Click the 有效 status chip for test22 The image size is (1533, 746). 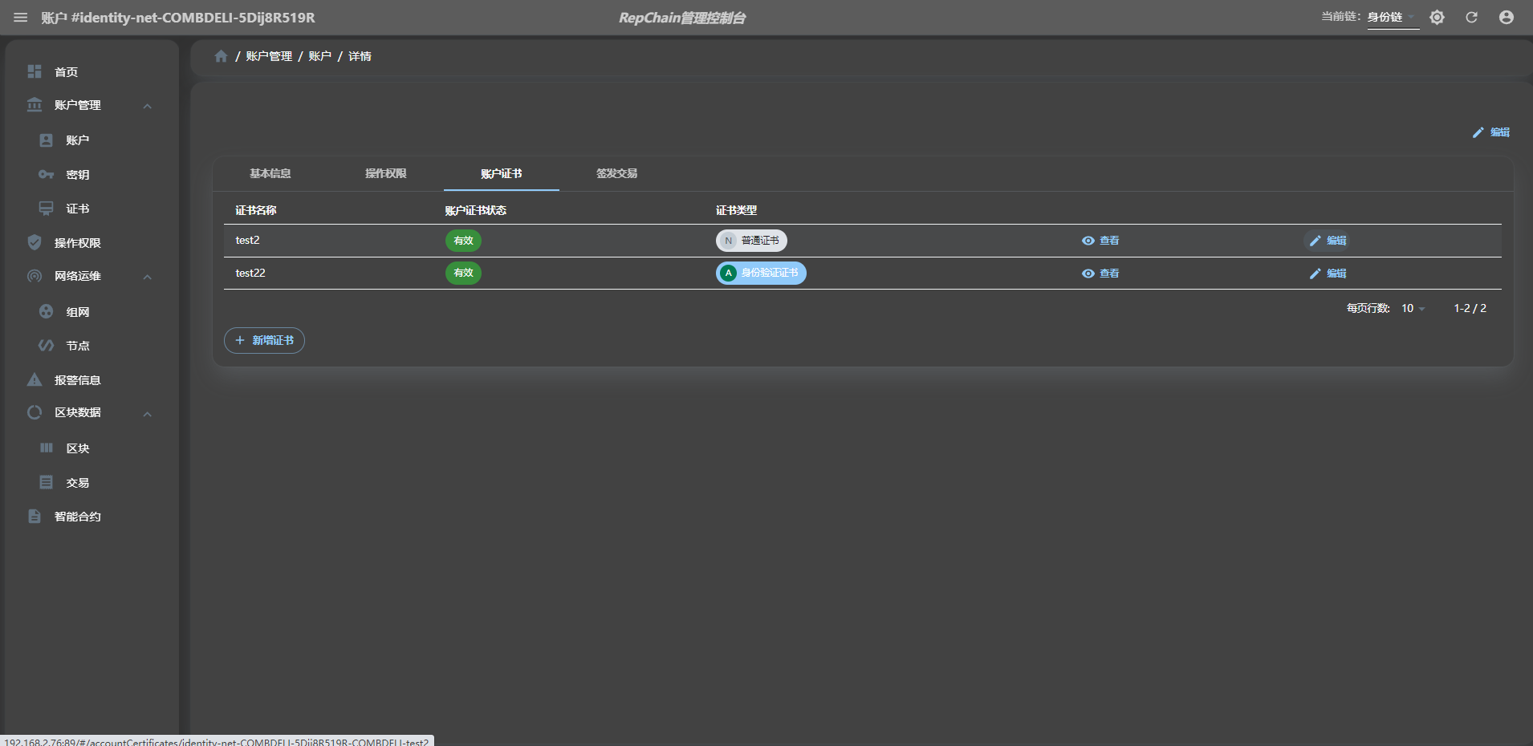point(463,273)
